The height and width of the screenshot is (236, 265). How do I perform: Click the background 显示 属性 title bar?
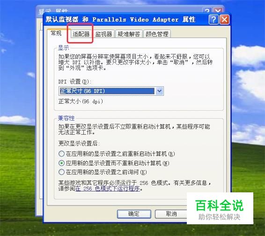pos(118,10)
